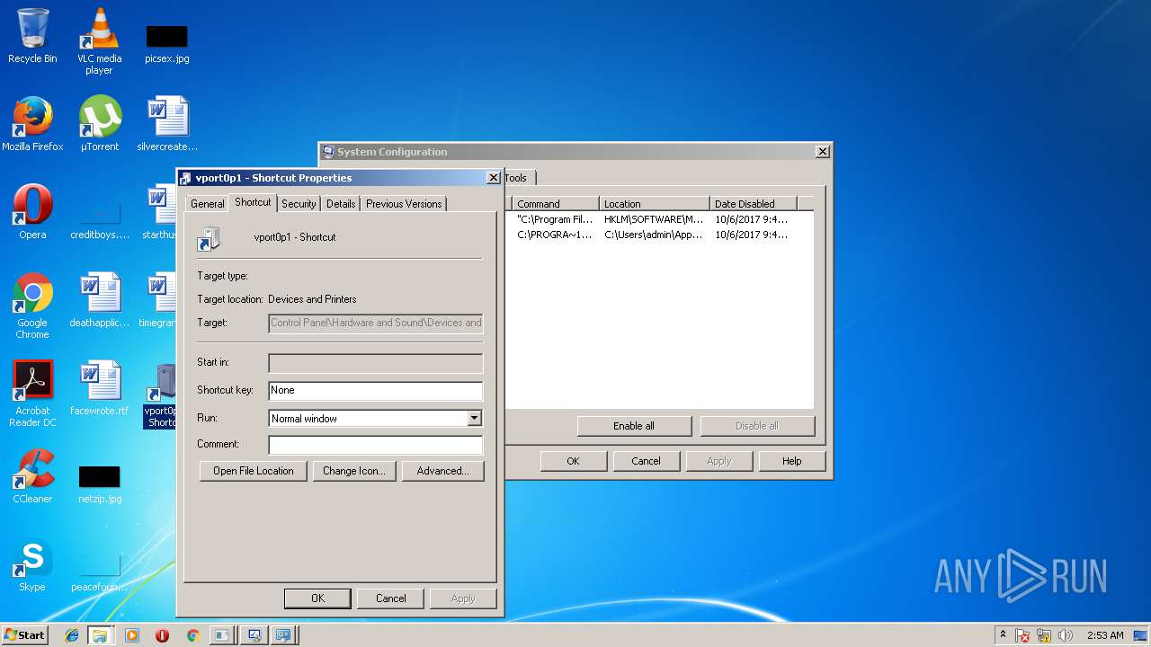Select the CCleaner desktop icon
The image size is (1151, 647).
coord(32,476)
